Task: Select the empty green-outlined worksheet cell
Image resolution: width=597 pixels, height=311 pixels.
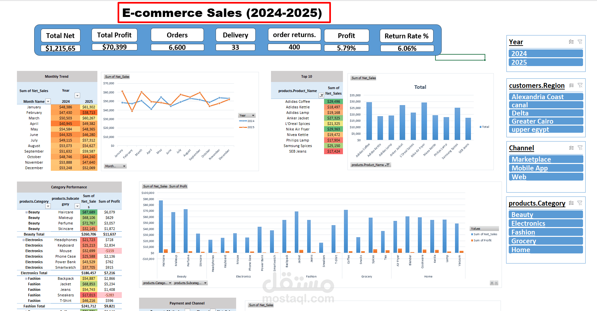Action: pyautogui.click(x=460, y=57)
